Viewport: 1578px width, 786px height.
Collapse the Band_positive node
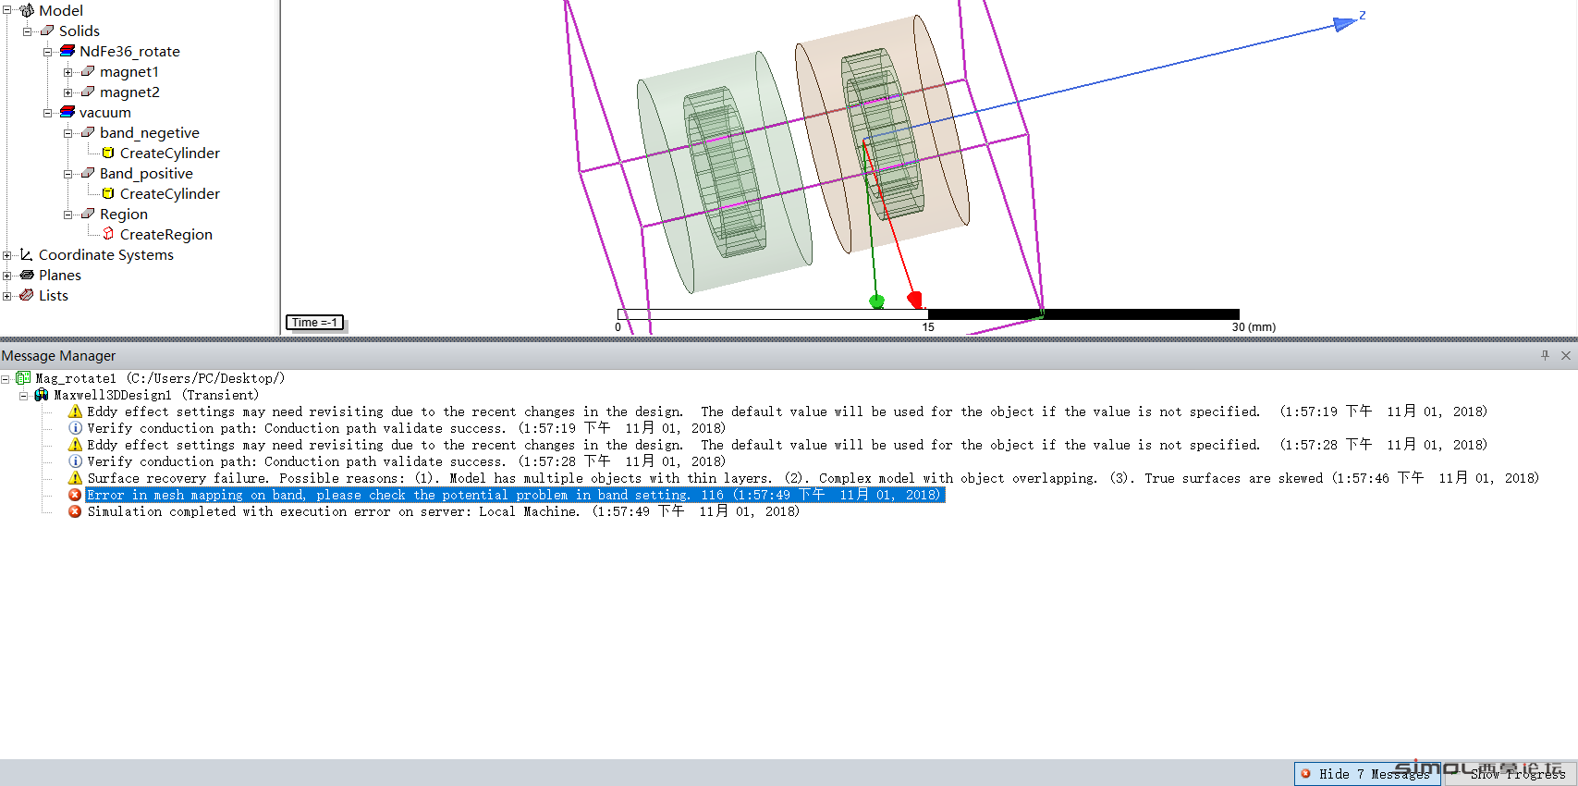click(68, 173)
